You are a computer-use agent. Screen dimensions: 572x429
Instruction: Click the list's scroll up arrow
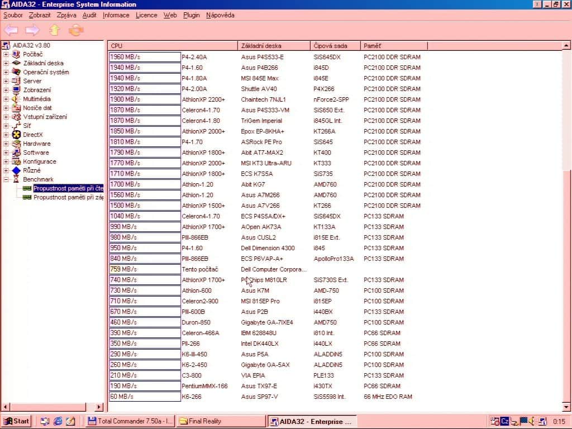pyautogui.click(x=566, y=46)
